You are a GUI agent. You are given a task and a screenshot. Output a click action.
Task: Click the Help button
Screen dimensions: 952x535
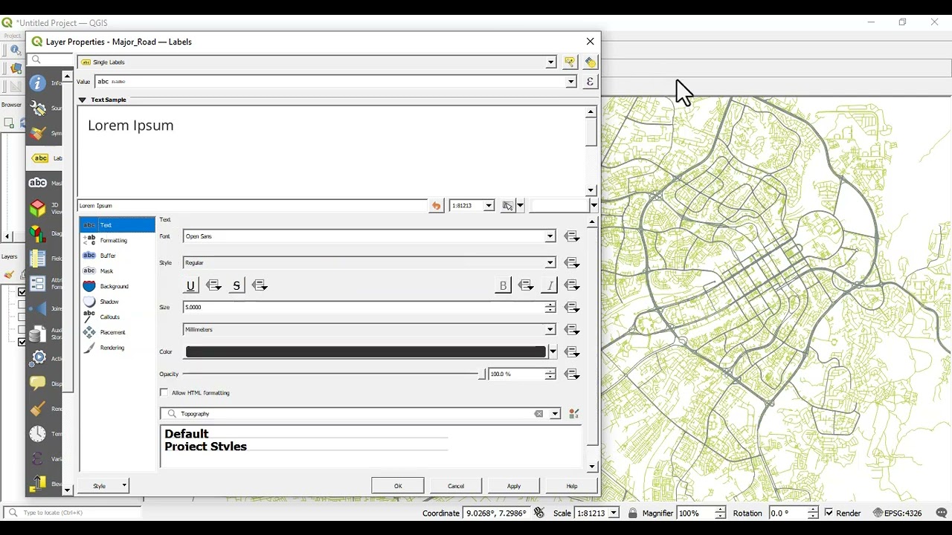572,486
